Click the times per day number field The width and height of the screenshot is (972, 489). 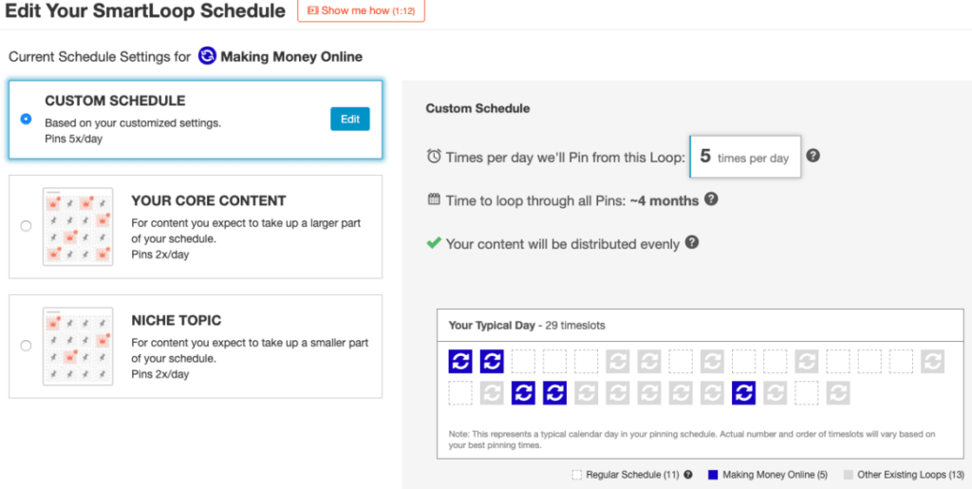pos(745,158)
